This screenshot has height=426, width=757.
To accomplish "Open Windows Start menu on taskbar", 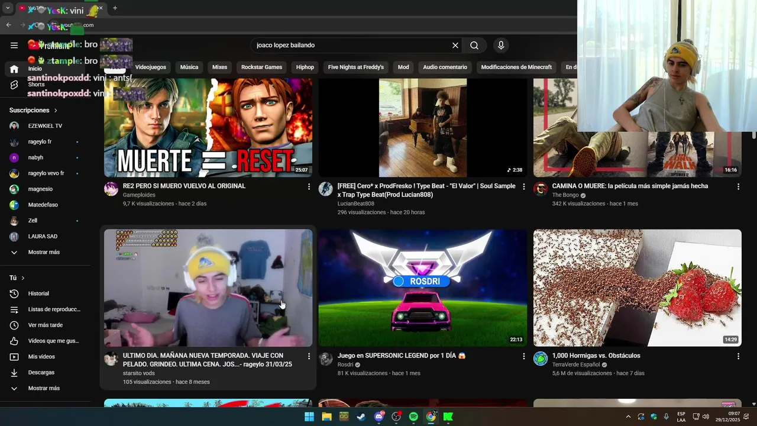I will click(309, 417).
